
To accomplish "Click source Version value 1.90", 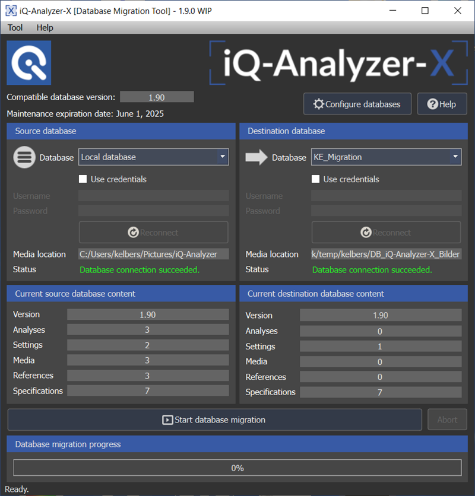I will [x=148, y=314].
